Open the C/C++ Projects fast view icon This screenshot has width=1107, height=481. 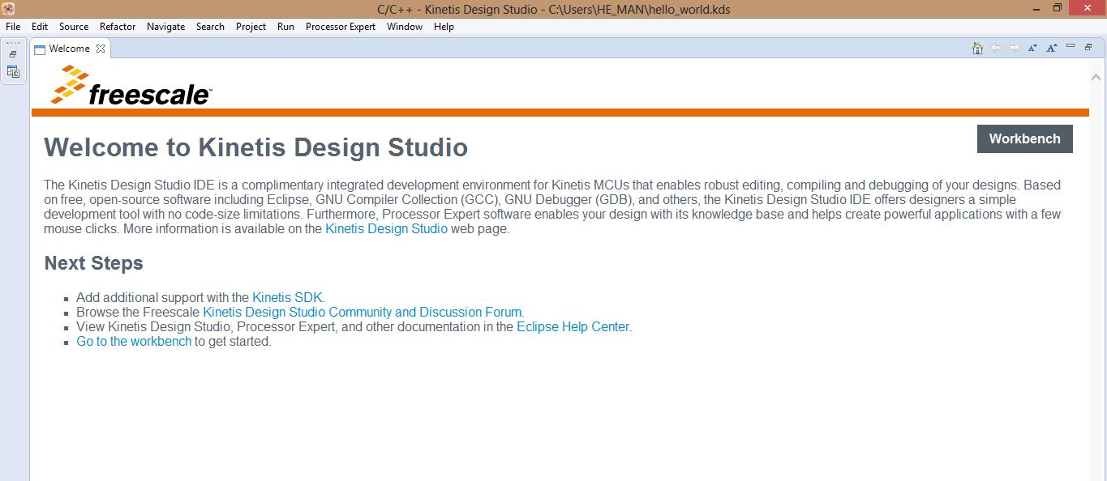(x=13, y=71)
